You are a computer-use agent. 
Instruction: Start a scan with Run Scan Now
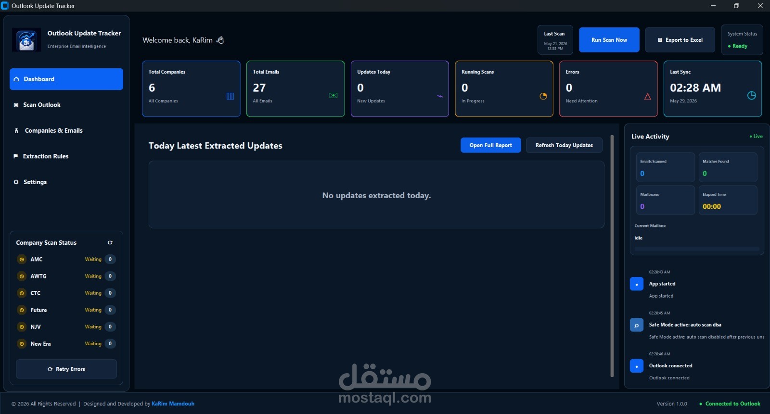click(609, 40)
